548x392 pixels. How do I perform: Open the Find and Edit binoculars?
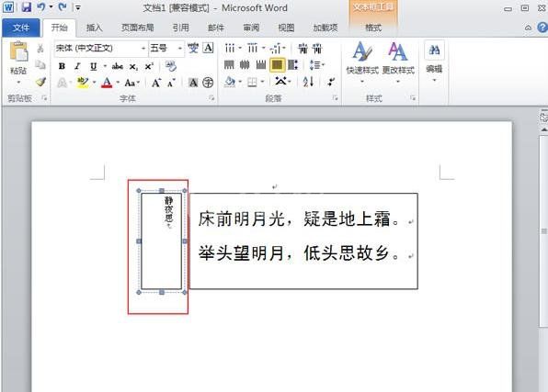pos(434,50)
